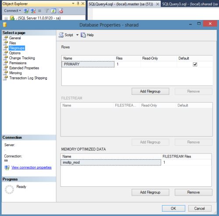Click the pin auto-hide icon of Object Explorer
219x216 pixels.
coord(78,3)
